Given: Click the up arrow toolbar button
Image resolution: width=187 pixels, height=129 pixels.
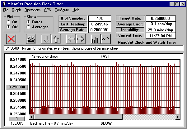Looking at the screenshot, I should tap(56, 39).
